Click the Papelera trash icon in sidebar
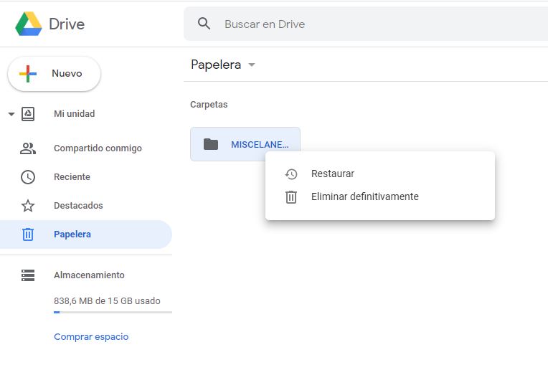This screenshot has height=365, width=548. (x=28, y=234)
